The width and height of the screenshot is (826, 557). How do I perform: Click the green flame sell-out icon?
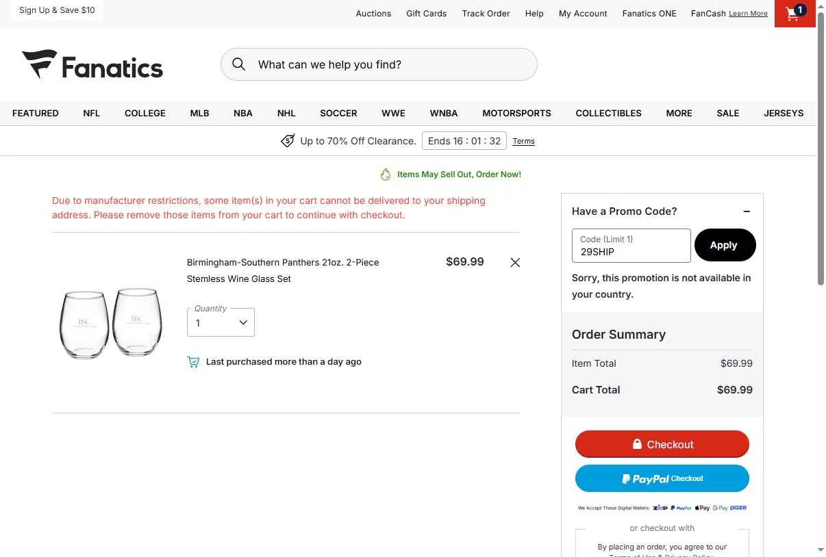tap(386, 174)
